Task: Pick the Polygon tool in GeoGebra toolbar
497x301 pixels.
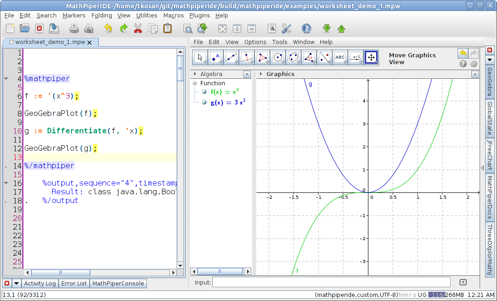Action: (x=262, y=57)
